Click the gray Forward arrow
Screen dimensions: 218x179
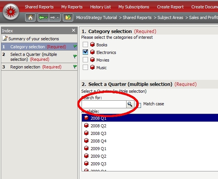(x=53, y=17)
